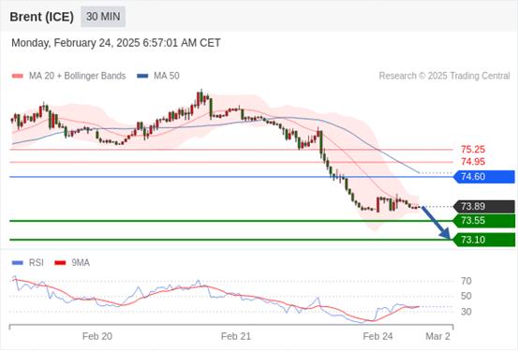Image resolution: width=518 pixels, height=351 pixels.
Task: Click the 73.89 current price tag
Action: (484, 207)
